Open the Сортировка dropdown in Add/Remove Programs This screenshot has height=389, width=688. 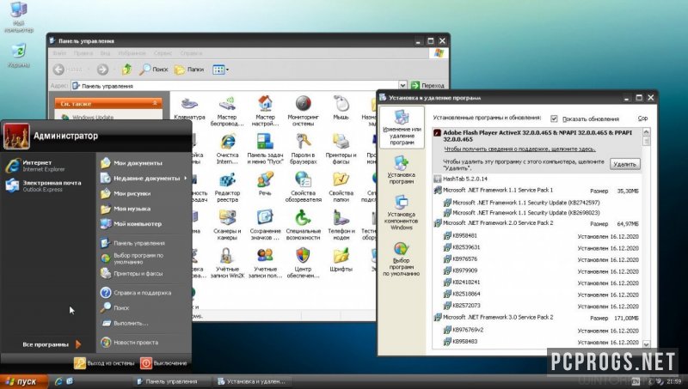click(642, 119)
